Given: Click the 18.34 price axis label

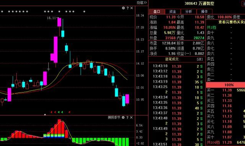Looking at the screenshot, I should (140, 15).
